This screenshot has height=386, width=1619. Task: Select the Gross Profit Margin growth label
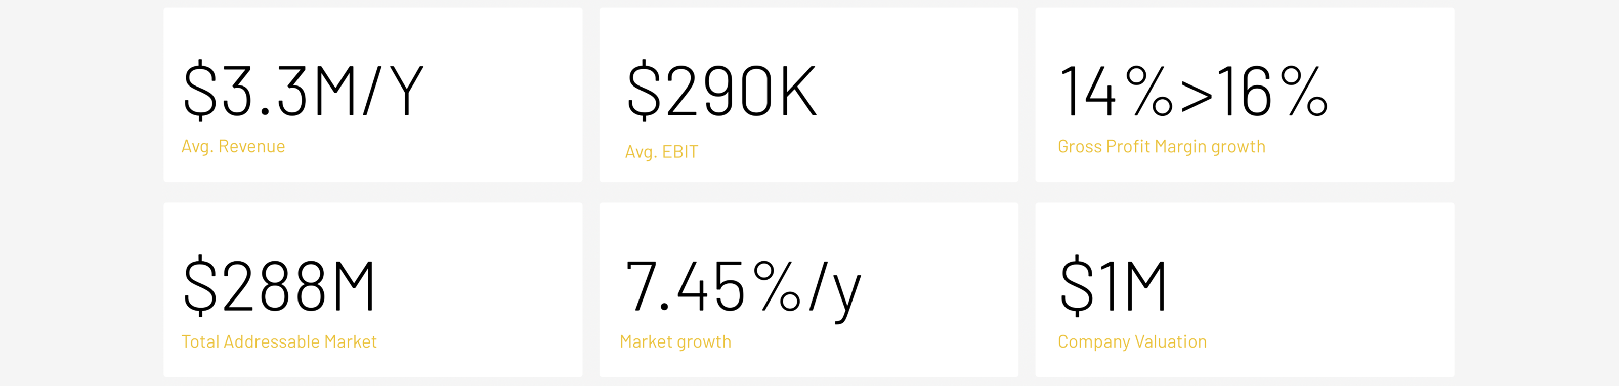click(x=1162, y=147)
